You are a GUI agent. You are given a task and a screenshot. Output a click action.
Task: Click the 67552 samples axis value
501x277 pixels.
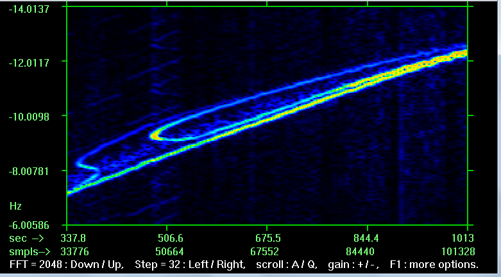(x=264, y=252)
